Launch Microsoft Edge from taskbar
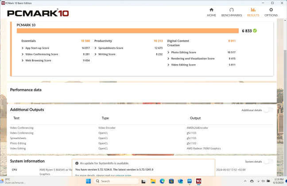287x186 pixels. pos(162,181)
